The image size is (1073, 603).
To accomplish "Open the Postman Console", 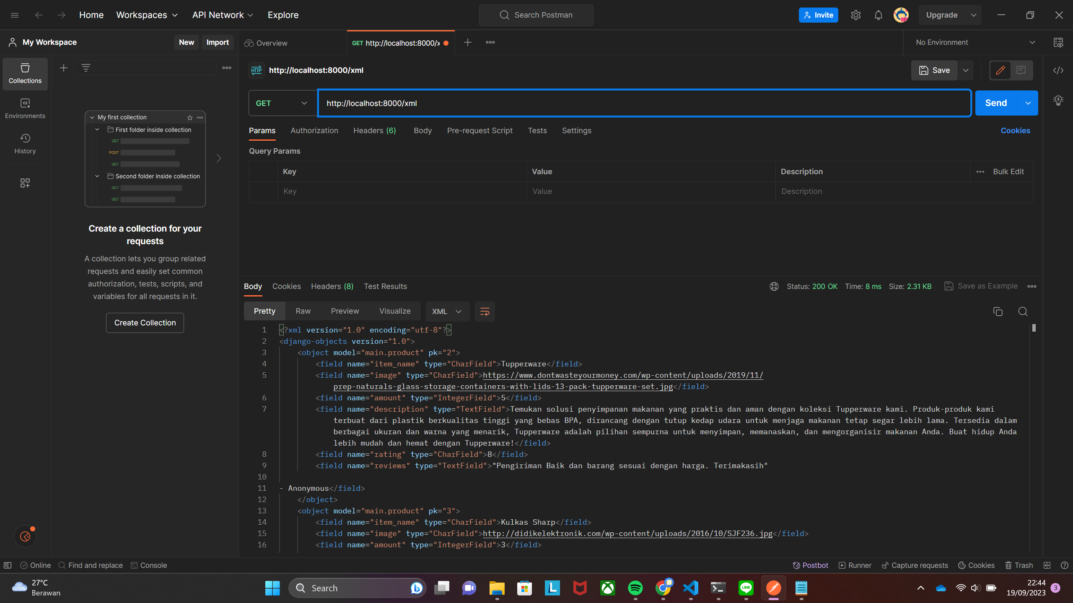I will pyautogui.click(x=149, y=565).
